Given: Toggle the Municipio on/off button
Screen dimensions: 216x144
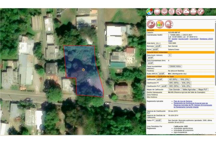Looking at the screenshot, I should pos(158,46).
